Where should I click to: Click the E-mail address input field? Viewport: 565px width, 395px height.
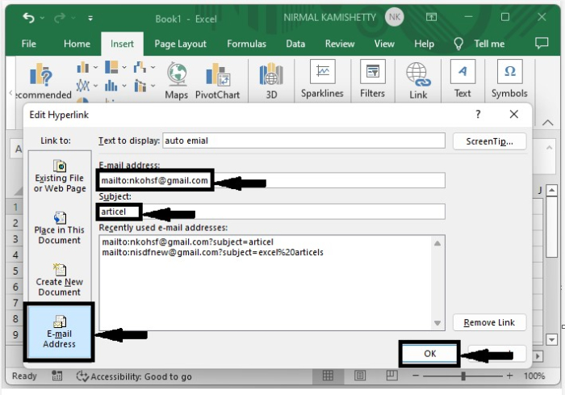(x=272, y=180)
